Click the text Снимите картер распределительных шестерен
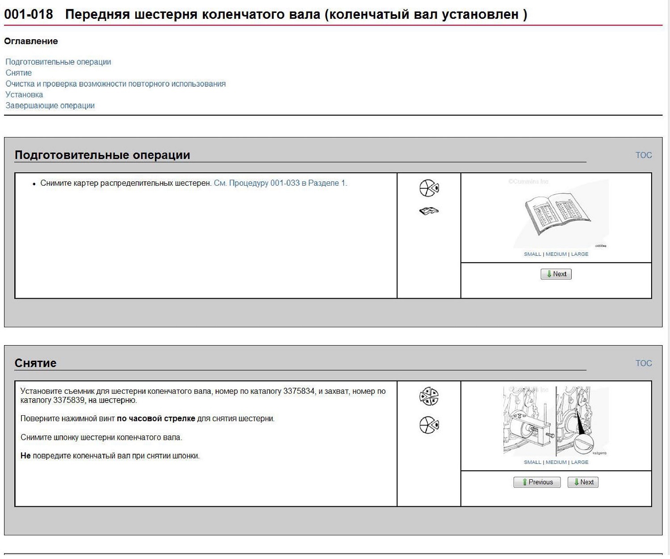 pos(126,183)
